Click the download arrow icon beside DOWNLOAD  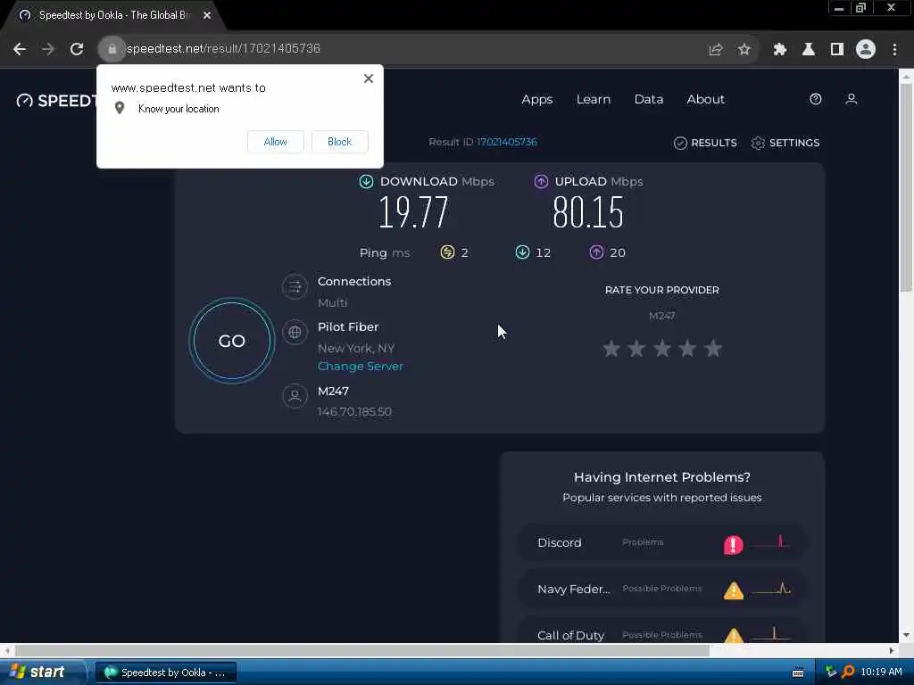click(x=366, y=182)
